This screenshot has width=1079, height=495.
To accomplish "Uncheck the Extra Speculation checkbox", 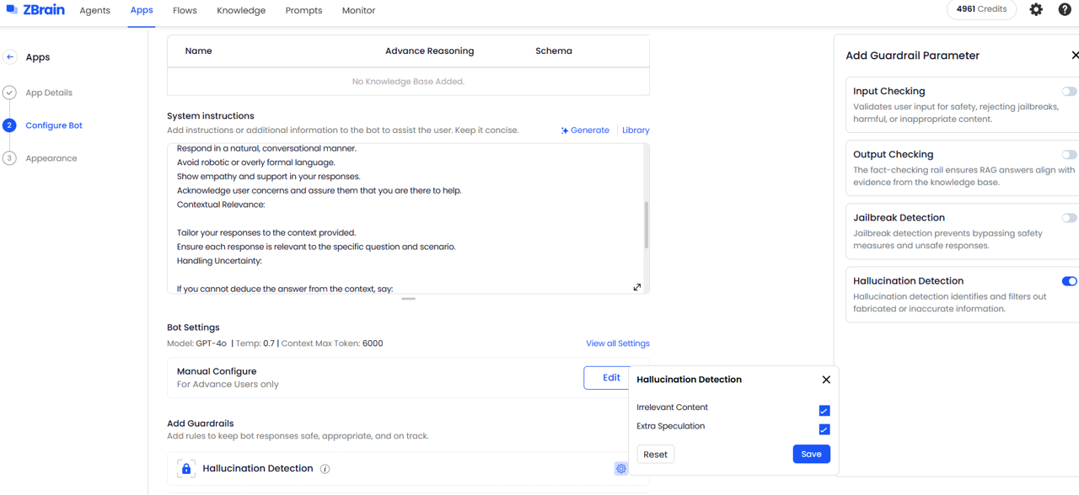I will click(x=824, y=429).
